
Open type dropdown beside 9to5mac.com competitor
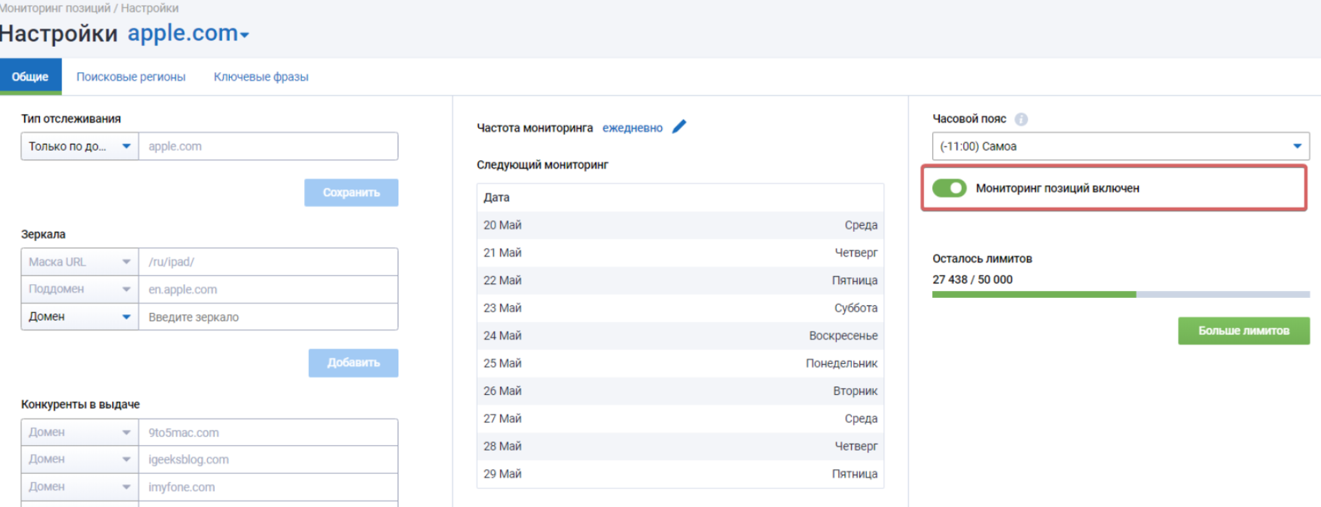pos(80,433)
